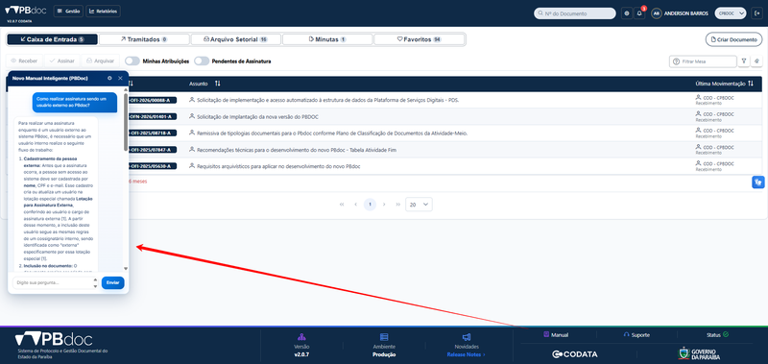The height and width of the screenshot is (364, 768).
Task: Open document OFI-2025/07847-A
Action: pyautogui.click(x=152, y=150)
